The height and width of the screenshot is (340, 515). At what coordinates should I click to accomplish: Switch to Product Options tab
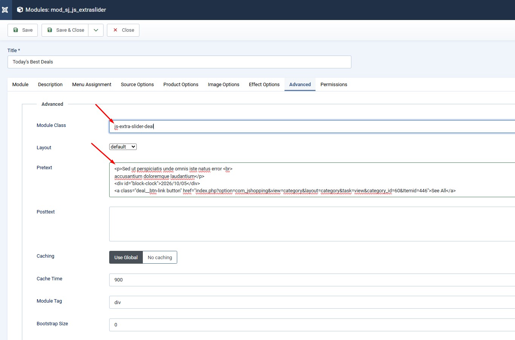181,85
